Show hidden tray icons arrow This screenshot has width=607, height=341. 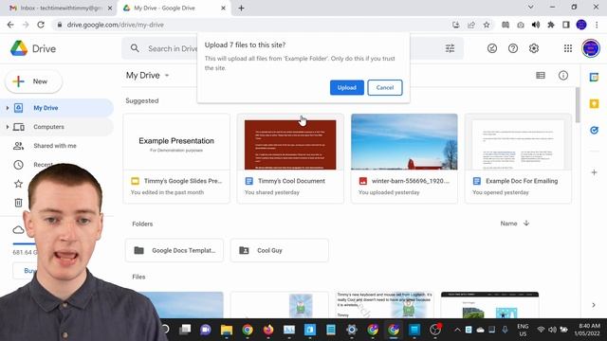pyautogui.click(x=457, y=330)
